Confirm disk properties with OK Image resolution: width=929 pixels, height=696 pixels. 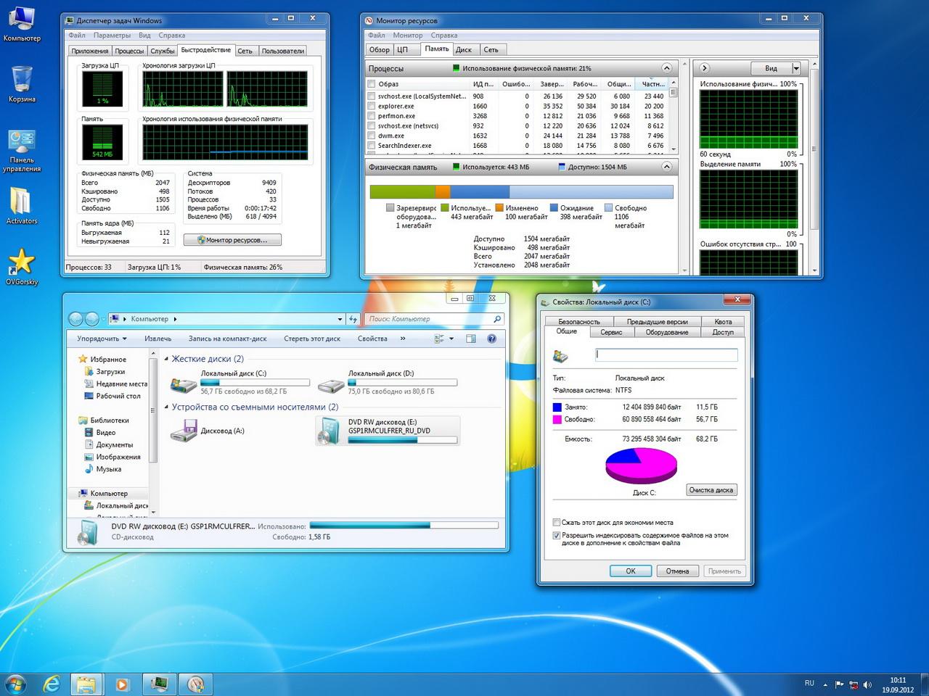click(x=631, y=571)
